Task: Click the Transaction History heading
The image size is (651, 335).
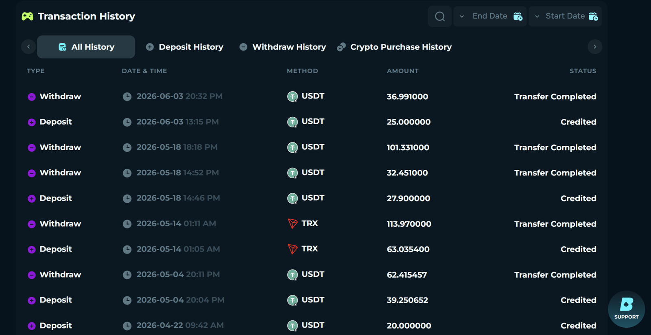Action: point(87,16)
